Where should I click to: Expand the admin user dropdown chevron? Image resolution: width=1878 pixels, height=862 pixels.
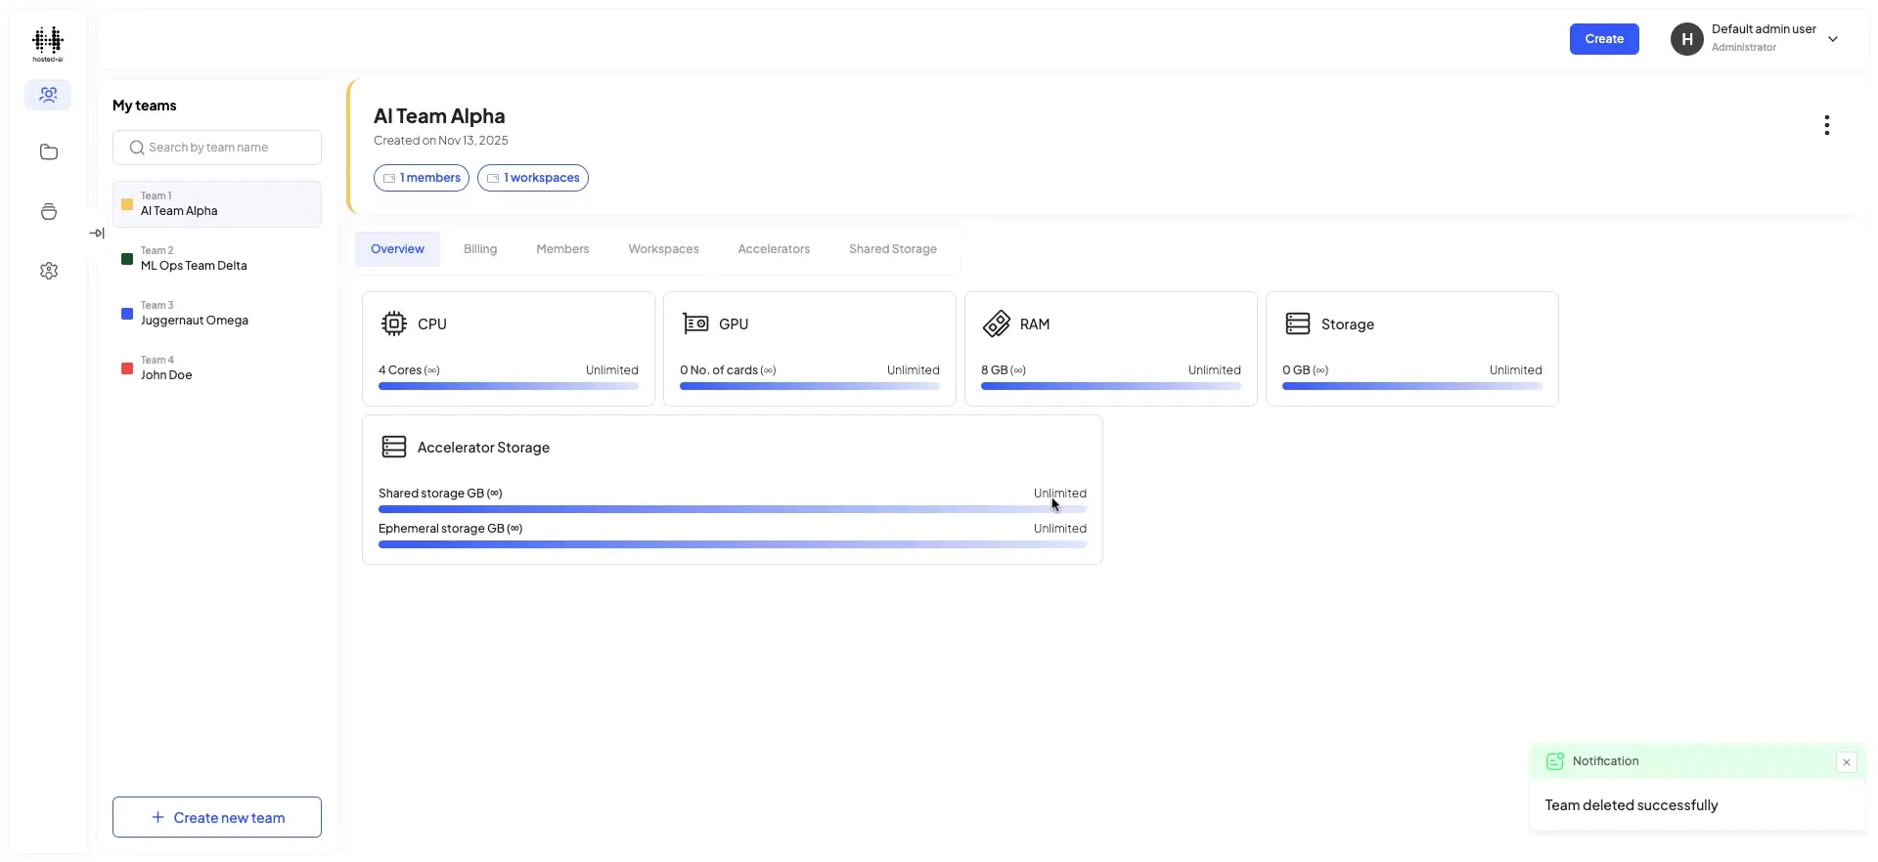coord(1833,39)
